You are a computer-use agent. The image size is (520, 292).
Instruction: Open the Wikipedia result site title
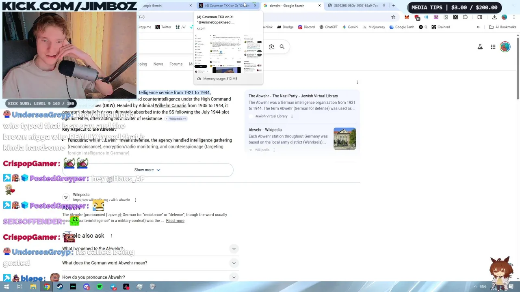pyautogui.click(x=81, y=195)
